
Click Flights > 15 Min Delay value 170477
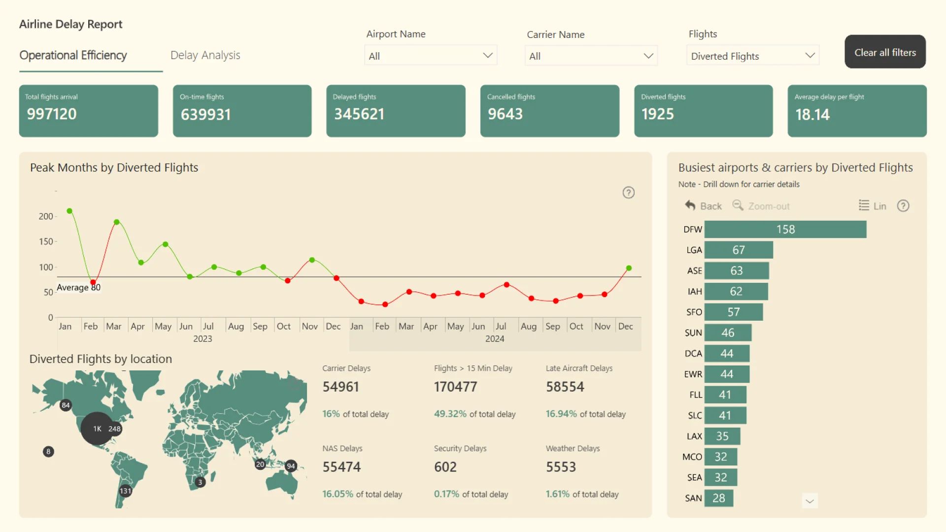pyautogui.click(x=456, y=387)
